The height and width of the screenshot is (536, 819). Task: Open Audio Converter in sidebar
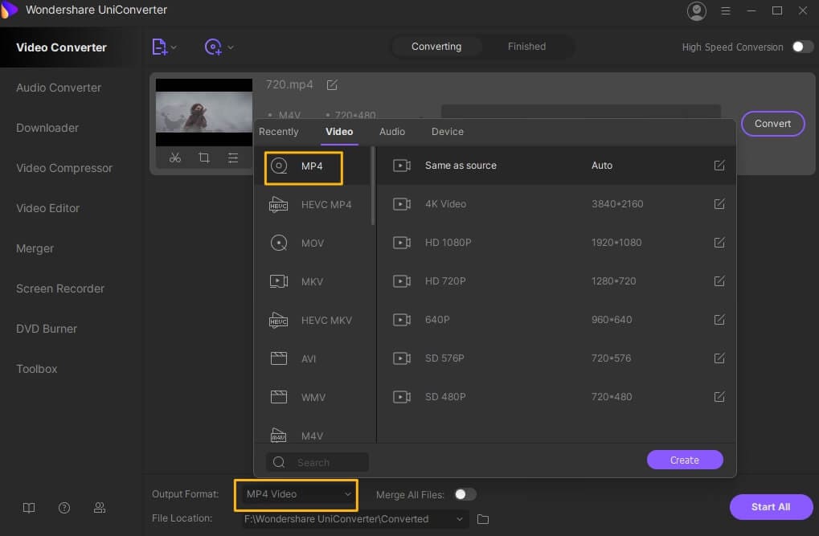point(59,88)
